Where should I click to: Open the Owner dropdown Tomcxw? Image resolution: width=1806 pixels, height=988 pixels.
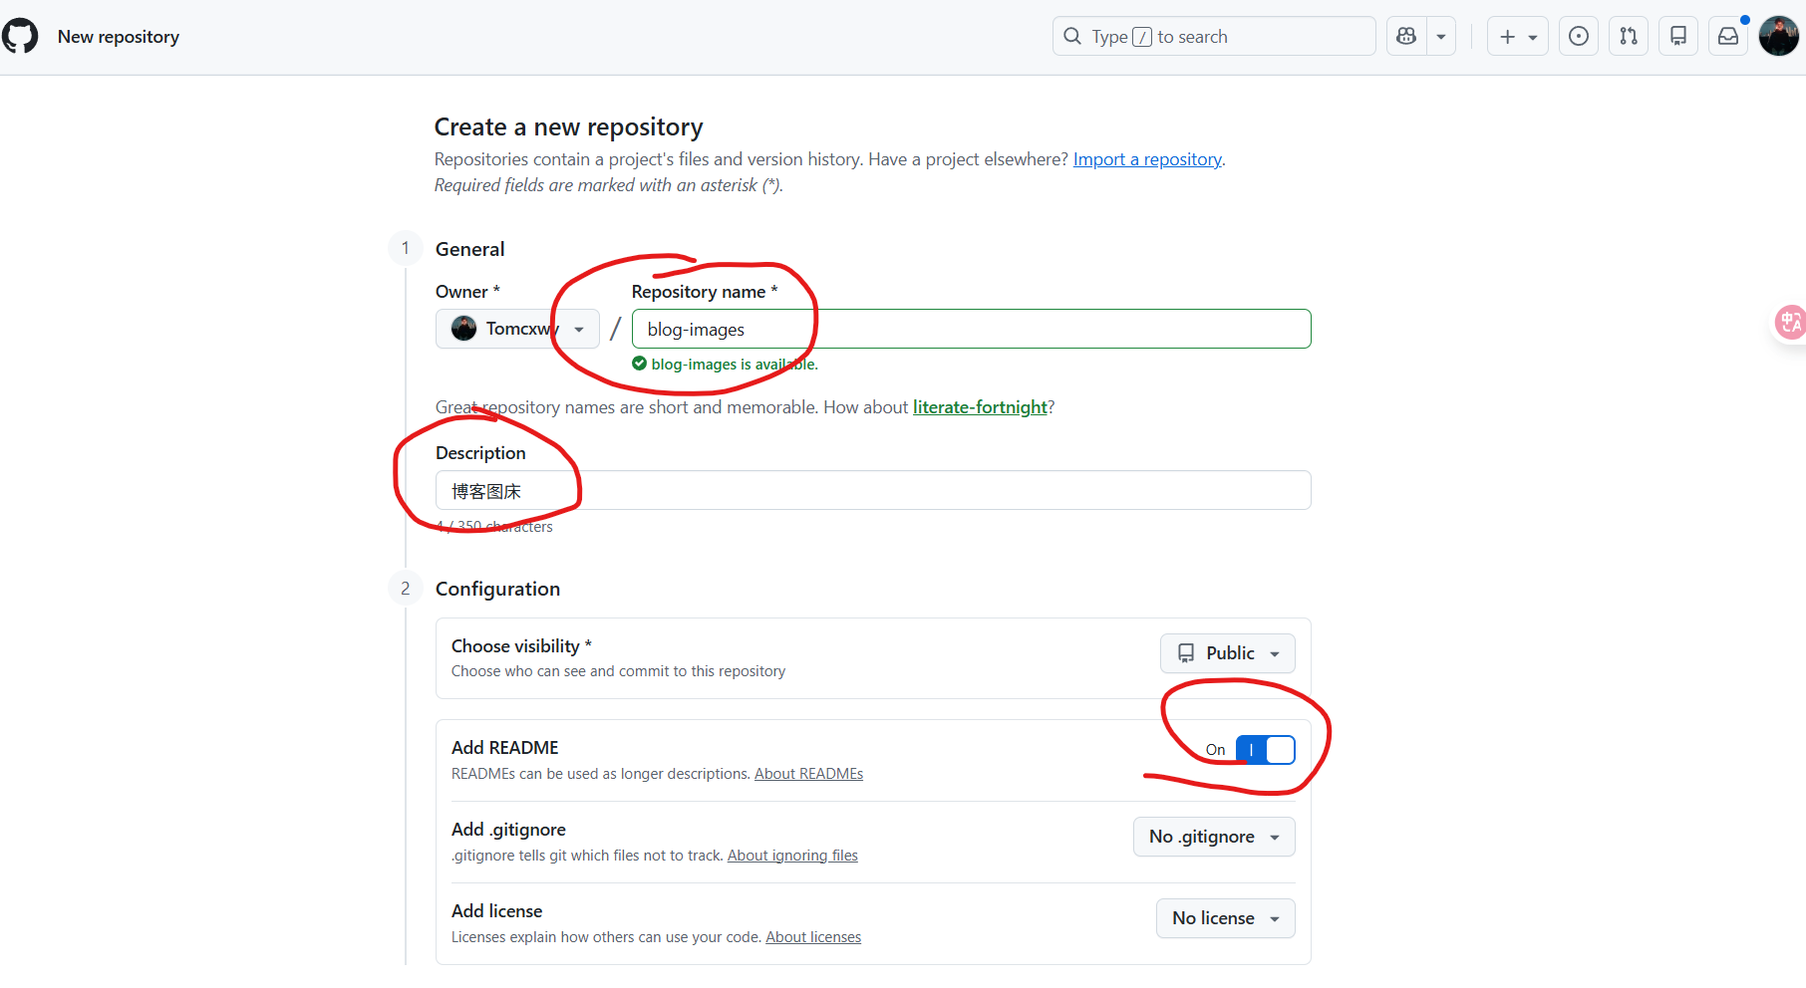(517, 329)
